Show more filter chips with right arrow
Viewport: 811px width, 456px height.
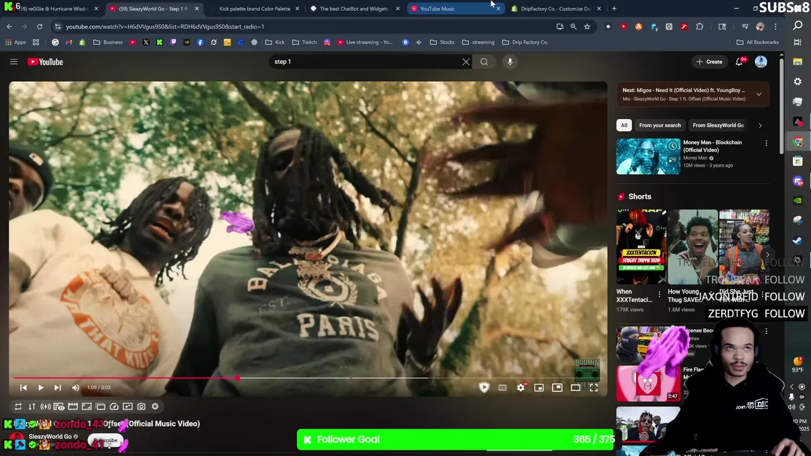[x=760, y=125]
